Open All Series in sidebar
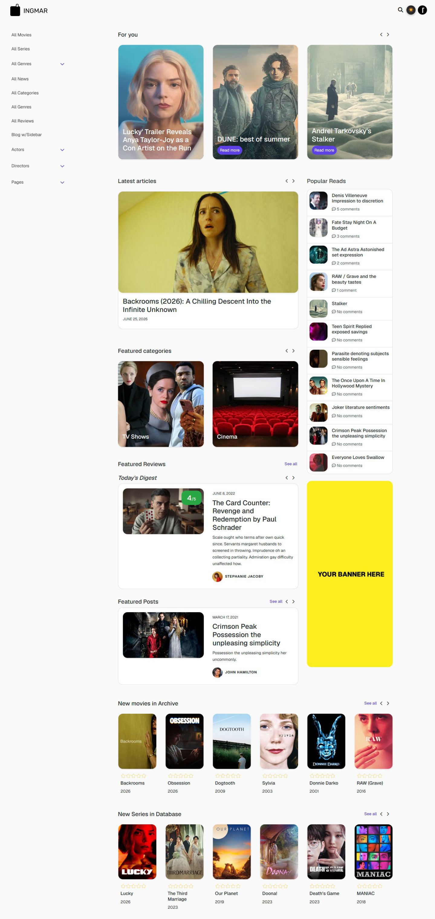The width and height of the screenshot is (435, 919). point(20,49)
